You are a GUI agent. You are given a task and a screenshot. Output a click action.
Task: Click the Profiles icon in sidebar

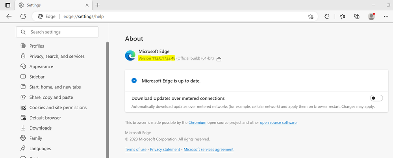[x=23, y=46]
